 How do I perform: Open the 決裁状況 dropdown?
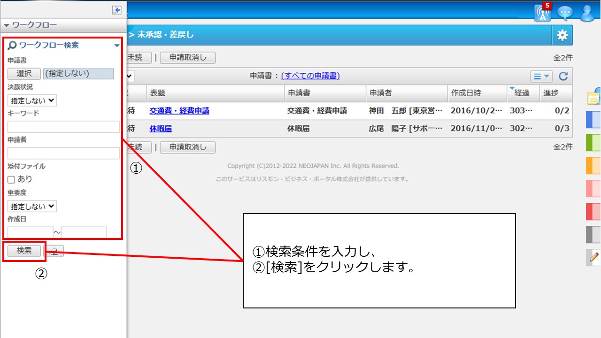point(31,100)
